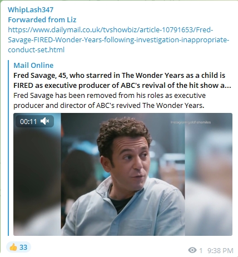Screen dimensions: 238x257
Task: Click the 9:38 PM message timestamp
Action: 220,250
